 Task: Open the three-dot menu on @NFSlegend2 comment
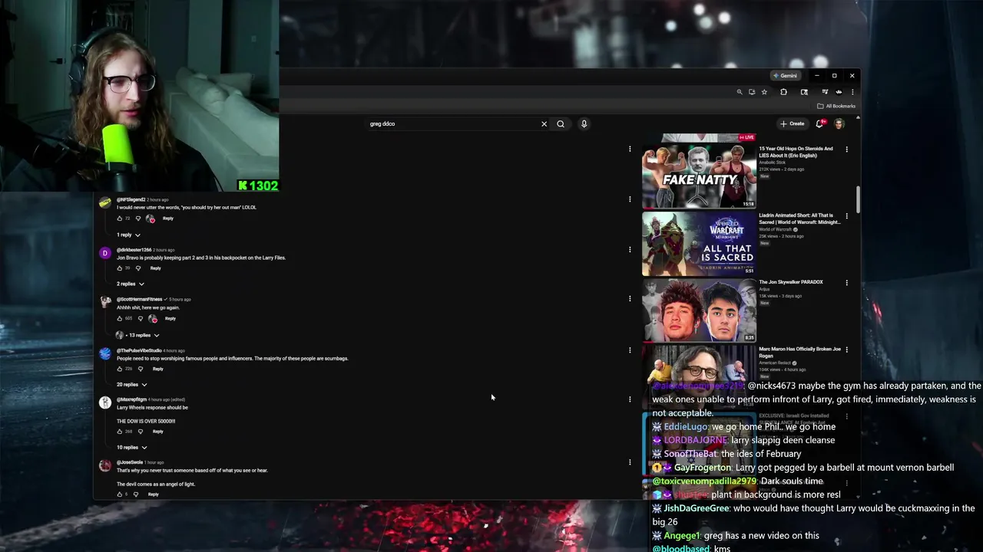click(630, 199)
